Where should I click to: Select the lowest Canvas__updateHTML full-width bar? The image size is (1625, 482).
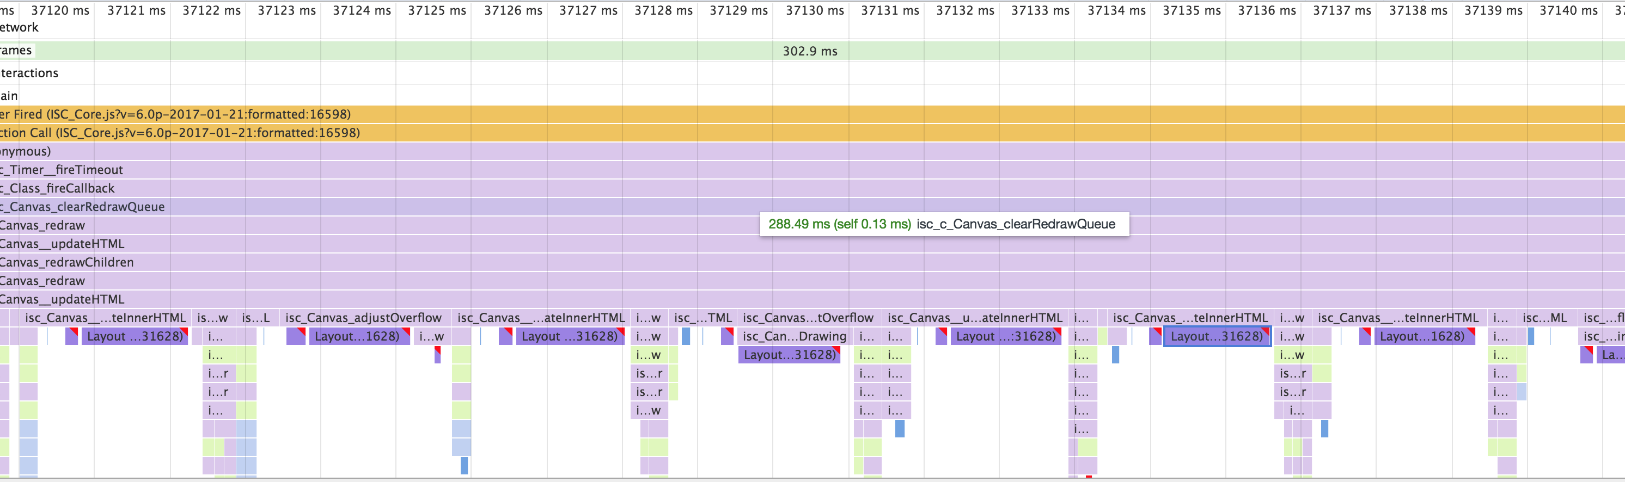tap(812, 299)
